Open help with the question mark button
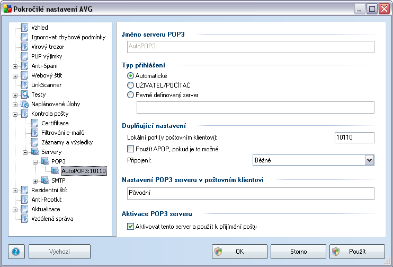This screenshot has width=393, height=267. 16,252
